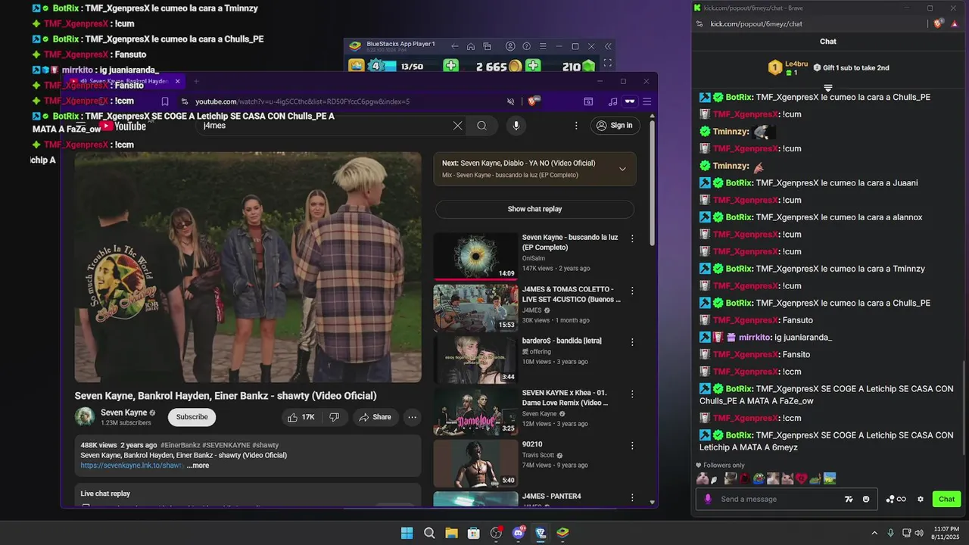Open Brave Shields in Kick chat window

point(939,23)
